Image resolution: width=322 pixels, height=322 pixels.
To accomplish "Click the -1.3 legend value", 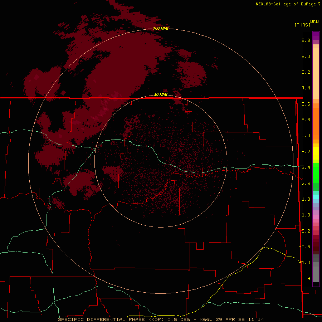I will [304, 263].
